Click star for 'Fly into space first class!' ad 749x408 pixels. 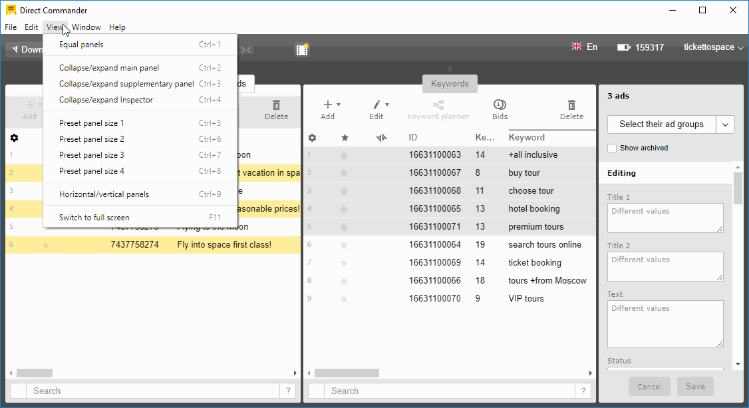(46, 245)
